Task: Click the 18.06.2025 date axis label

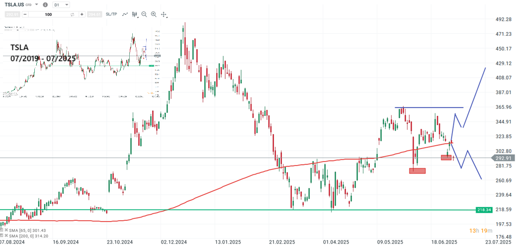Action: point(444,242)
